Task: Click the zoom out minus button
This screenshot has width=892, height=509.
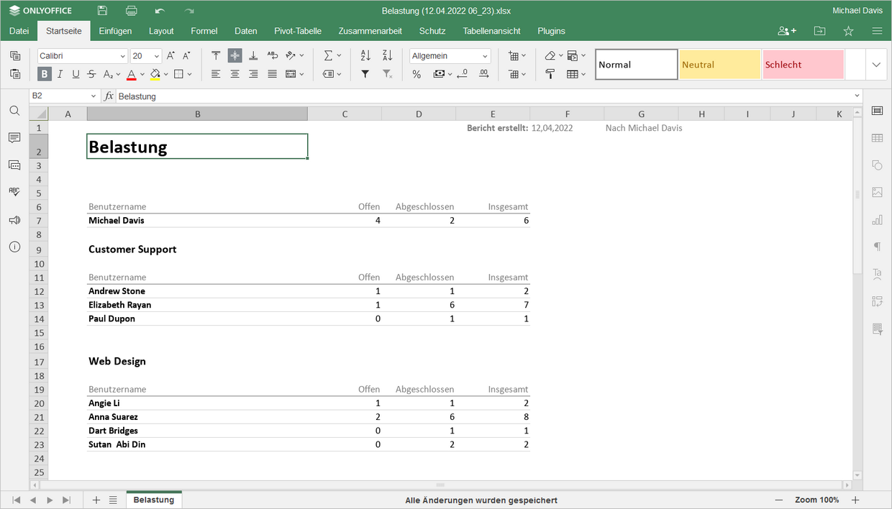Action: tap(779, 500)
